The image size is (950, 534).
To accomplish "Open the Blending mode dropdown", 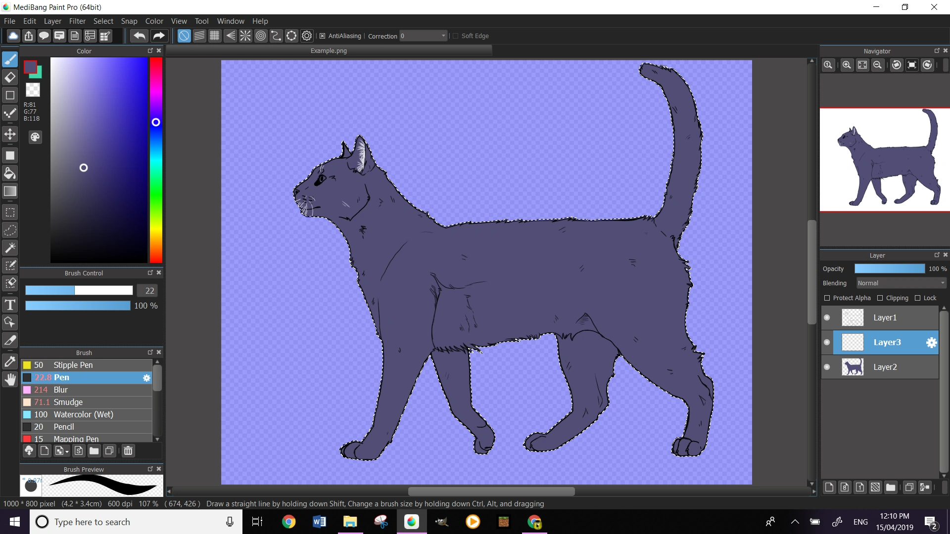I will [x=901, y=283].
